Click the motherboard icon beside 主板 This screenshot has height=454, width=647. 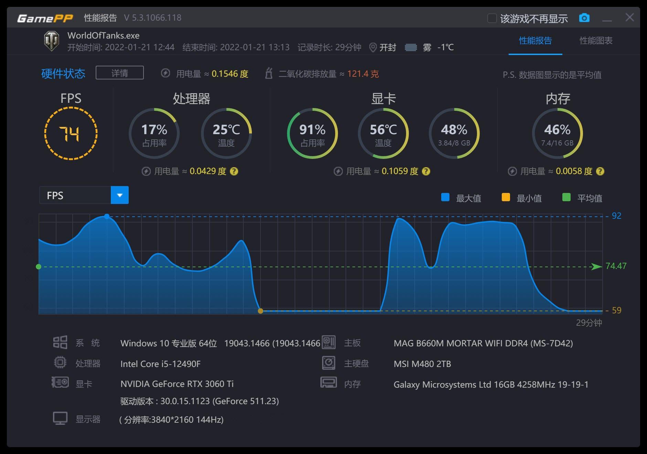click(x=329, y=342)
